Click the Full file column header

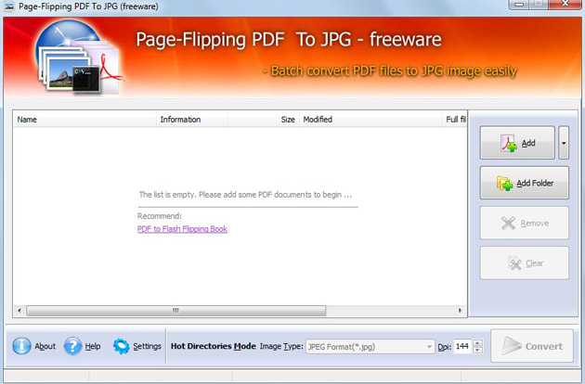pyautogui.click(x=454, y=120)
